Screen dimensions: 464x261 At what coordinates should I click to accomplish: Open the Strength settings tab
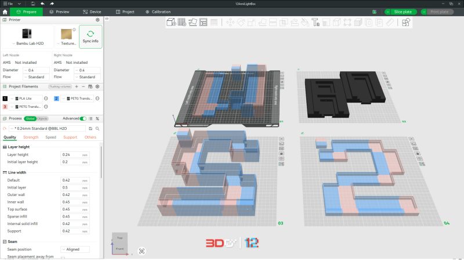pyautogui.click(x=31, y=137)
